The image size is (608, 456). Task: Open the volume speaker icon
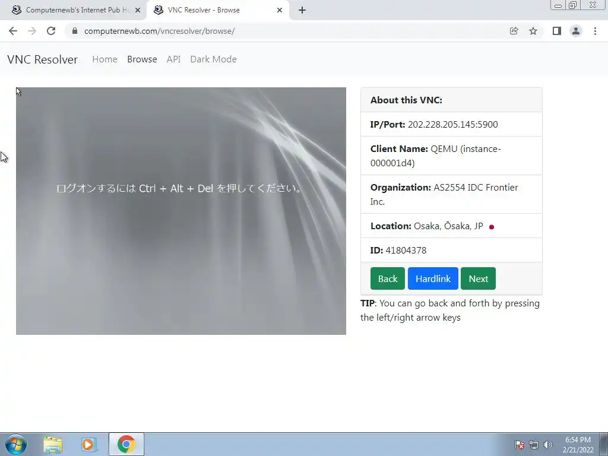tap(548, 445)
